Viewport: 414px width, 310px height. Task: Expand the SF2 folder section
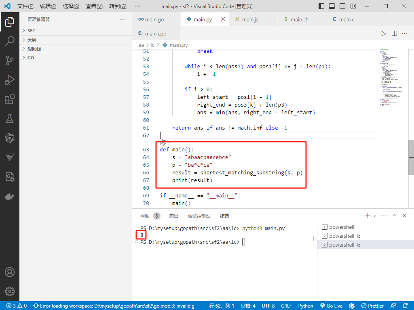point(76,31)
